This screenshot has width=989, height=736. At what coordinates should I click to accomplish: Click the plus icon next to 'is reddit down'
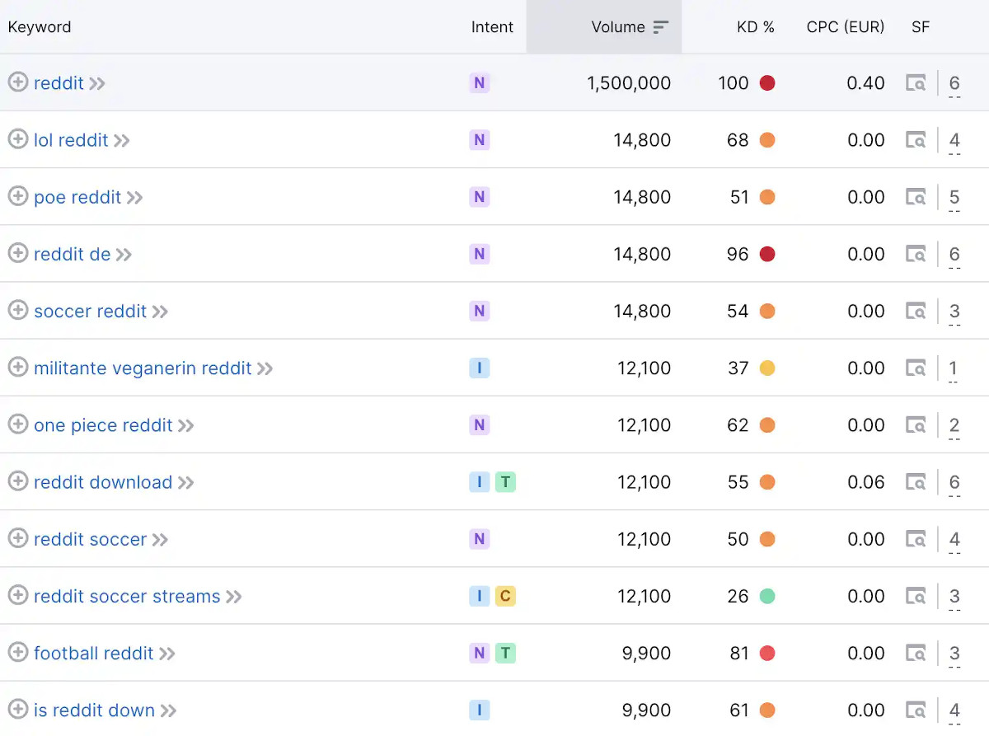pyautogui.click(x=18, y=710)
